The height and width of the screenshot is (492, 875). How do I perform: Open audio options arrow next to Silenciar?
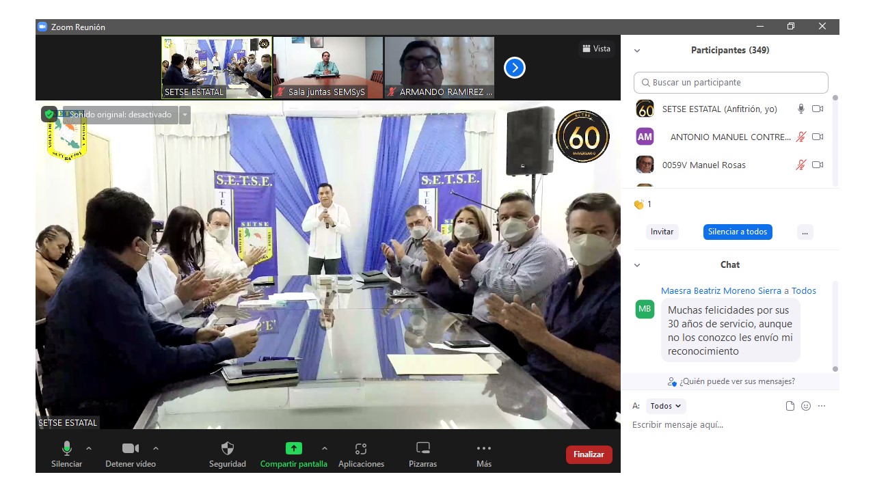pos(89,448)
